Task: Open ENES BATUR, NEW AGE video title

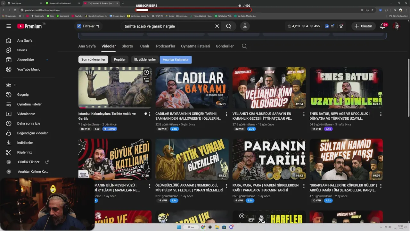Action: [340, 116]
